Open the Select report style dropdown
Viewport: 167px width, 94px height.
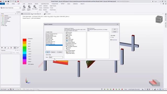coord(20,8)
